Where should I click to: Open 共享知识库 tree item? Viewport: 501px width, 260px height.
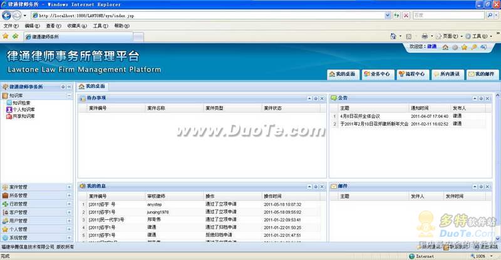click(21, 117)
